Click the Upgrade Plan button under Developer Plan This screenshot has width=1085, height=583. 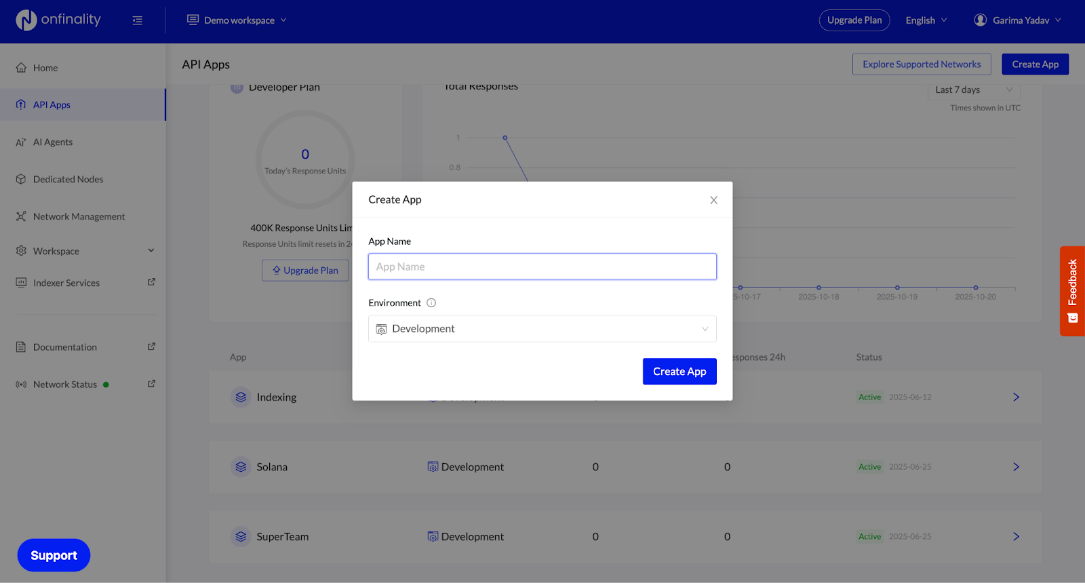(x=305, y=270)
